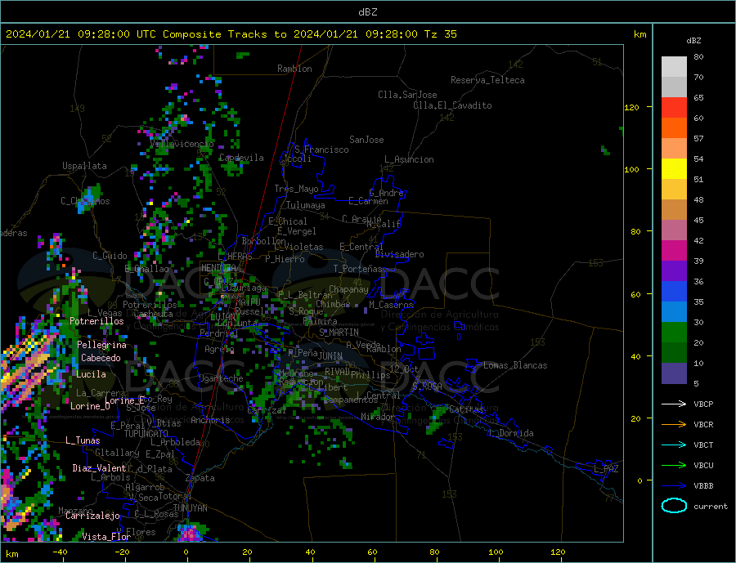Viewport: 736px width, 563px height.
Task: Click the green VBCU arrow in legend
Action: pos(674,466)
